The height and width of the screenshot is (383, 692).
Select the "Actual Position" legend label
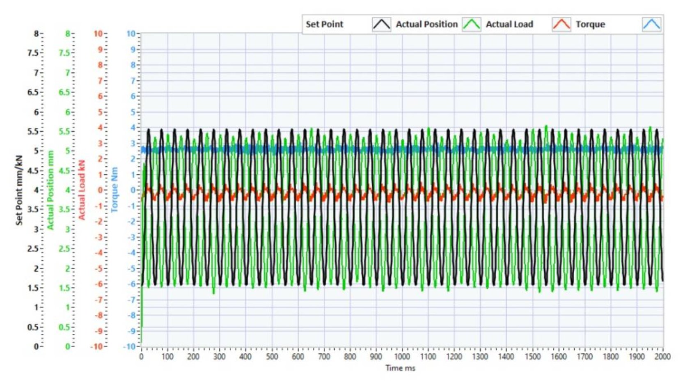coord(426,24)
